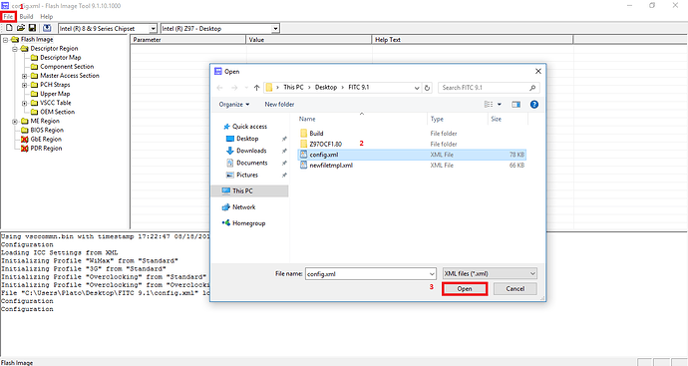Click This PC in the address path

coord(293,88)
